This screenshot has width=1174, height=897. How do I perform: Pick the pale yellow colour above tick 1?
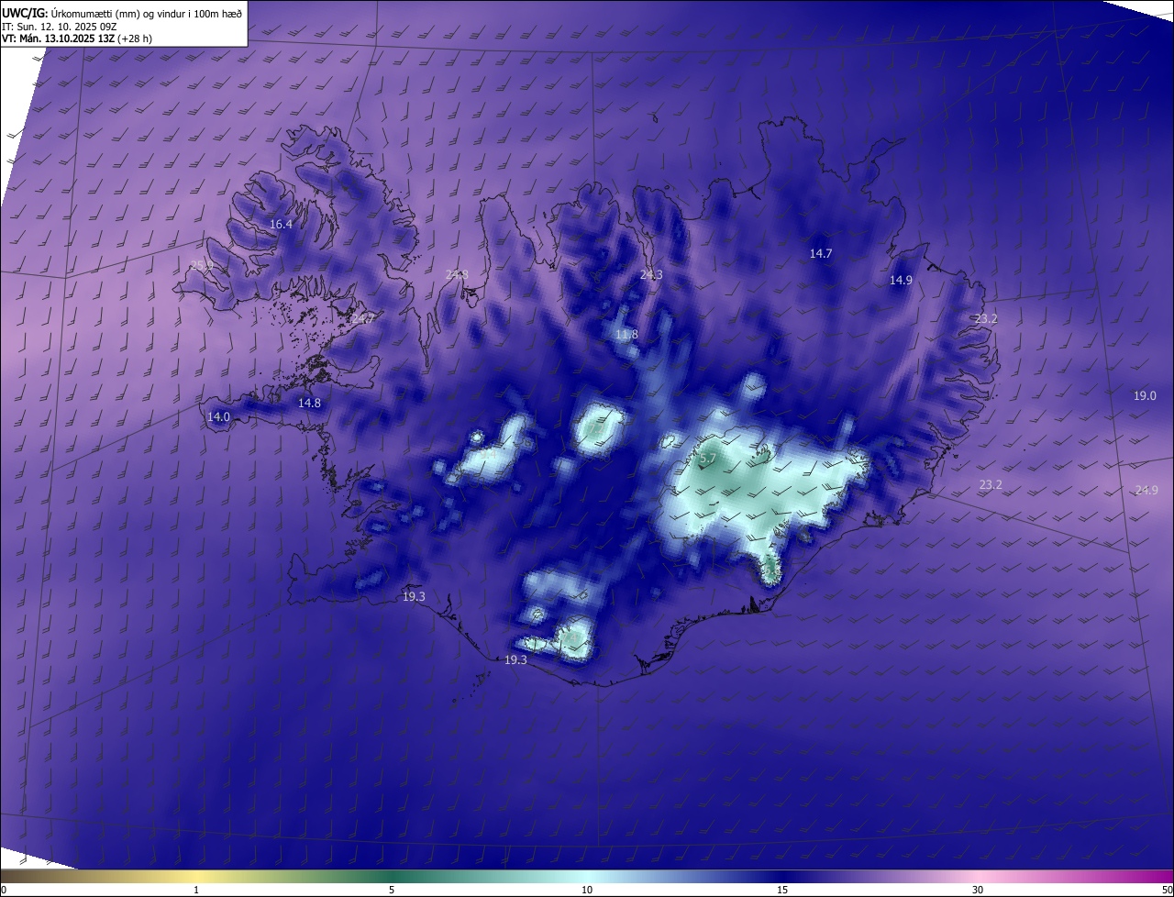point(196,876)
